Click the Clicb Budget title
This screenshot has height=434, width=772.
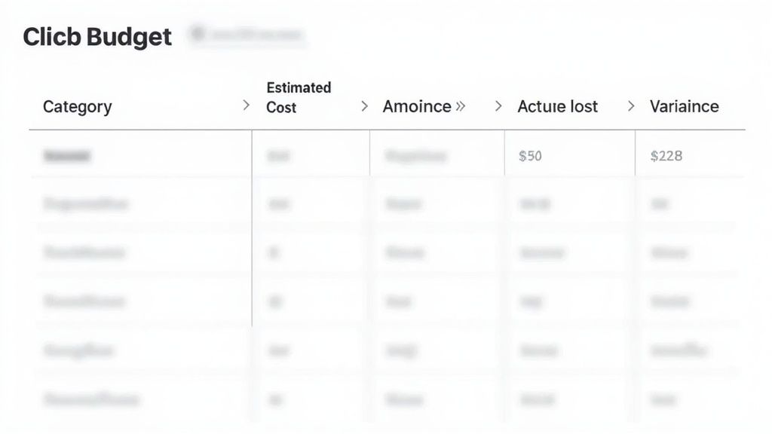pyautogui.click(x=97, y=36)
